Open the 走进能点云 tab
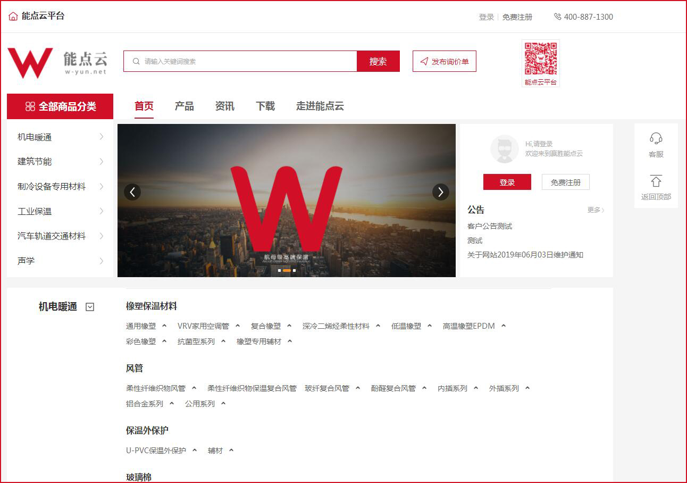687x483 pixels. click(x=320, y=106)
